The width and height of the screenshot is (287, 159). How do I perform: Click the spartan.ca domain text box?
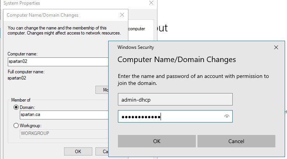coord(62,115)
